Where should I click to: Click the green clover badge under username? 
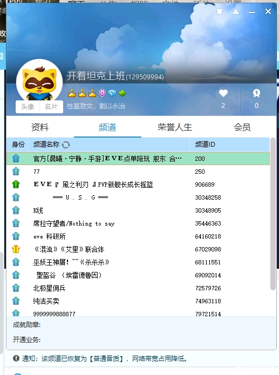coord(123,93)
